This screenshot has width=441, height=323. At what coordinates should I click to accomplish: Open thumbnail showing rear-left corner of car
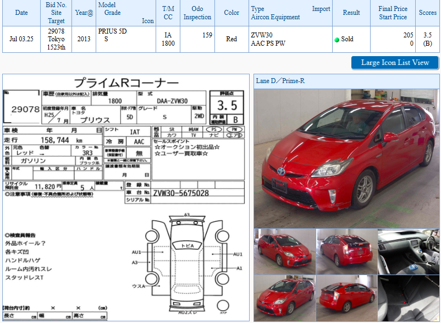[x=346, y=251]
